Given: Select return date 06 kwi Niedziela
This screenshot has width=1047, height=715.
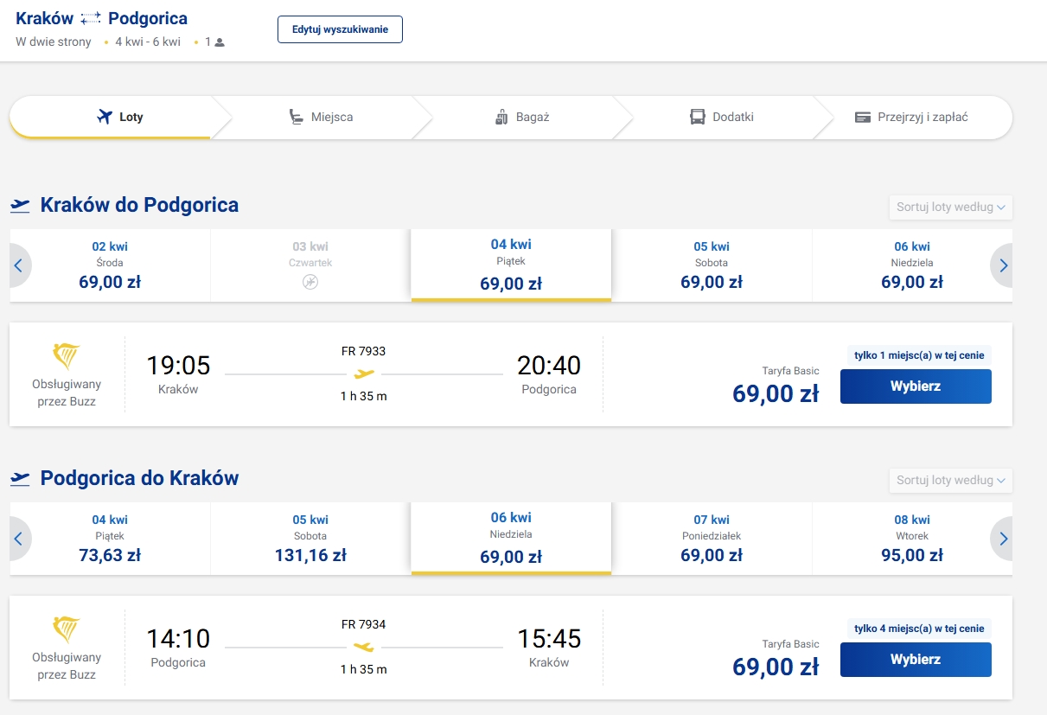Looking at the screenshot, I should tap(511, 538).
